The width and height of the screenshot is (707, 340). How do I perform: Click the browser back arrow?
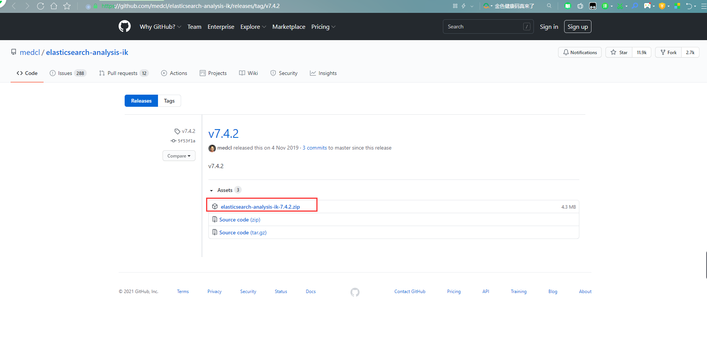[14, 6]
